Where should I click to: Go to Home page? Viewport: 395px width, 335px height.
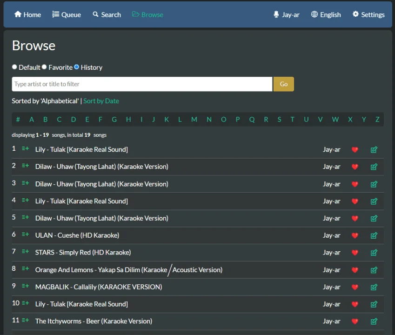pos(27,14)
